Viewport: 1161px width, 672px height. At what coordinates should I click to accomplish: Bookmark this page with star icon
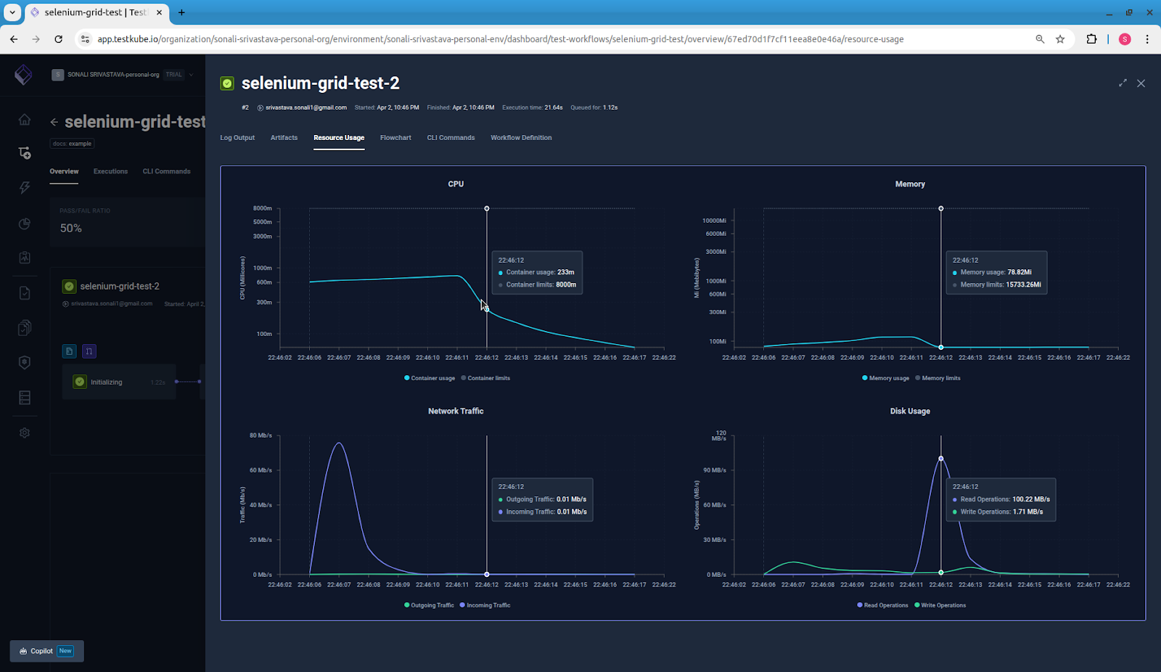tap(1060, 39)
